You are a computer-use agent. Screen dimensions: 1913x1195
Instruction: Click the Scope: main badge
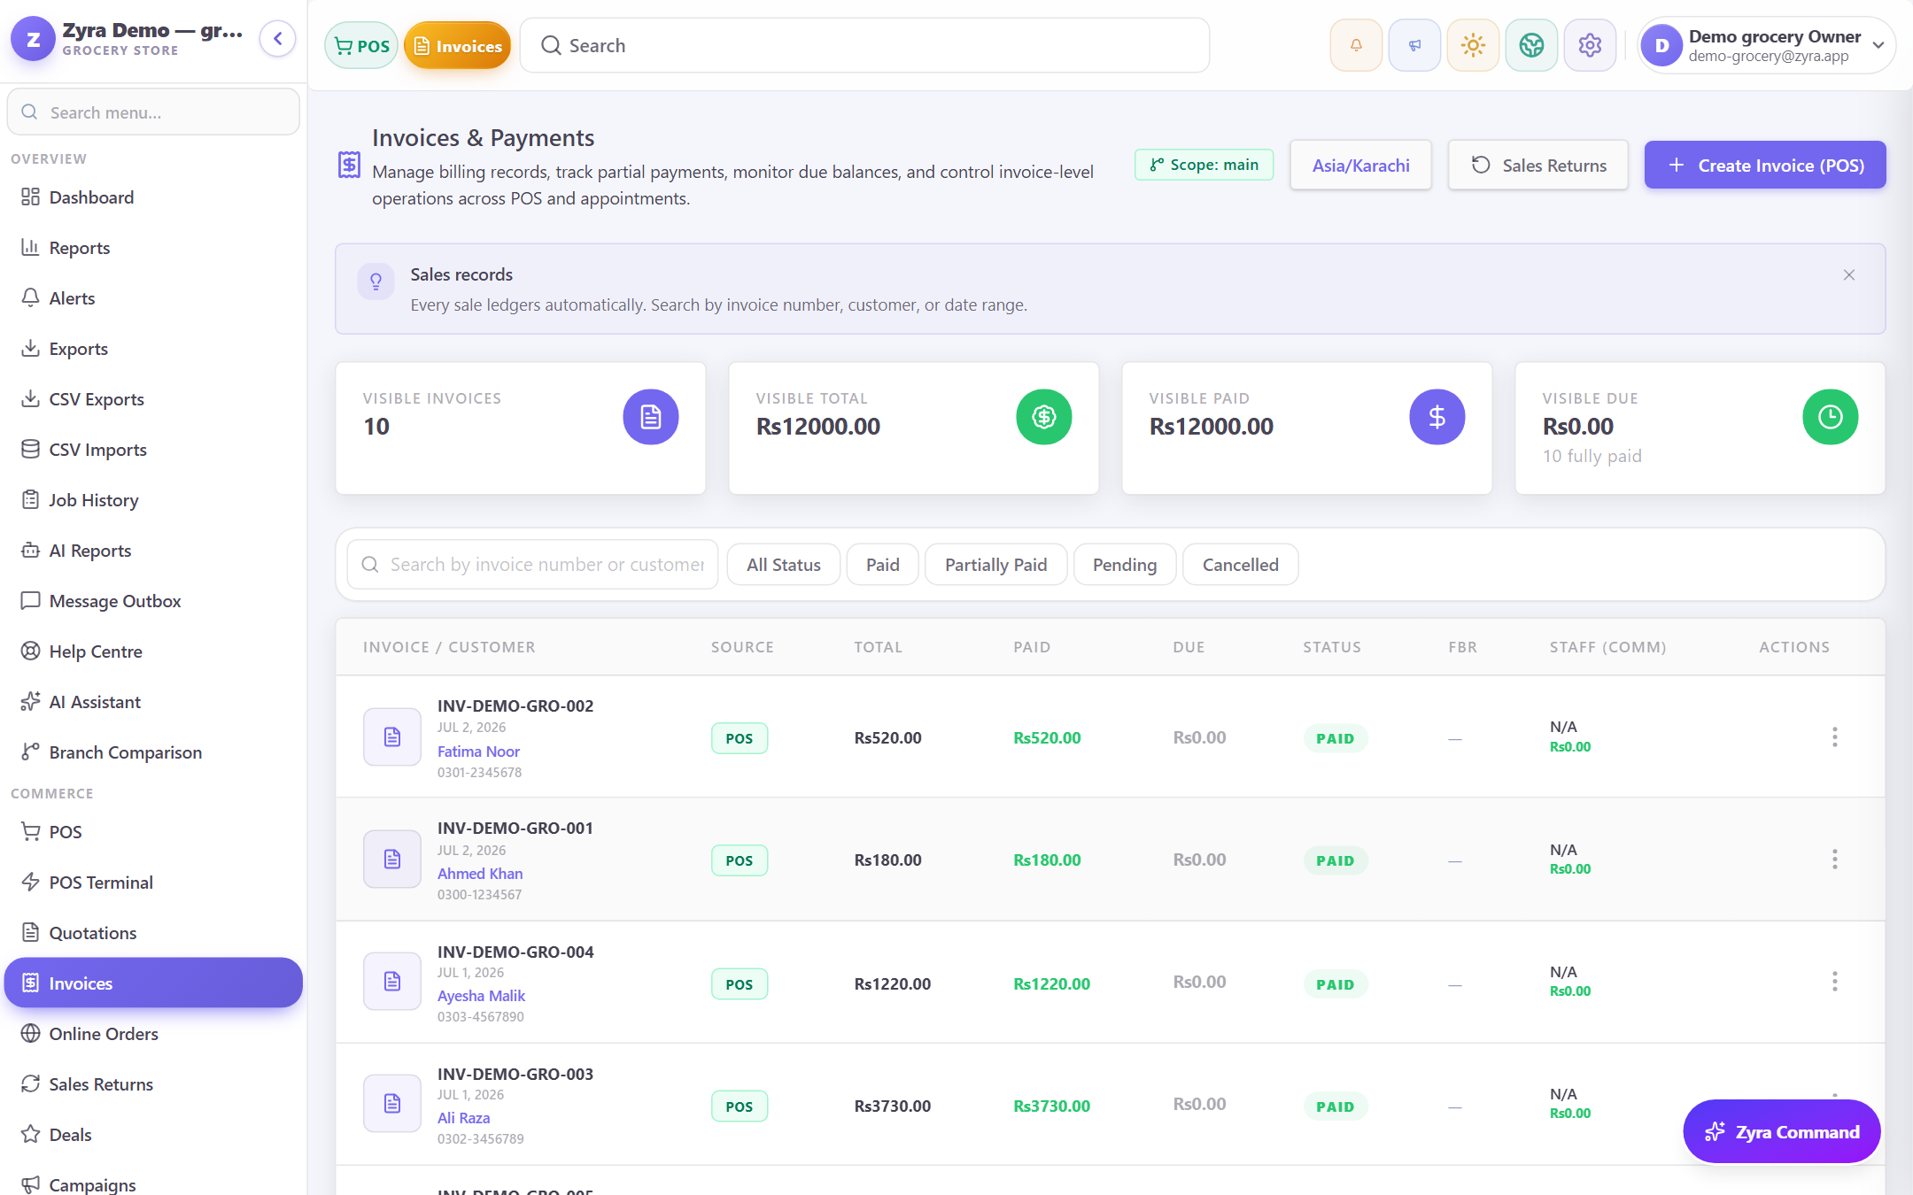1204,165
